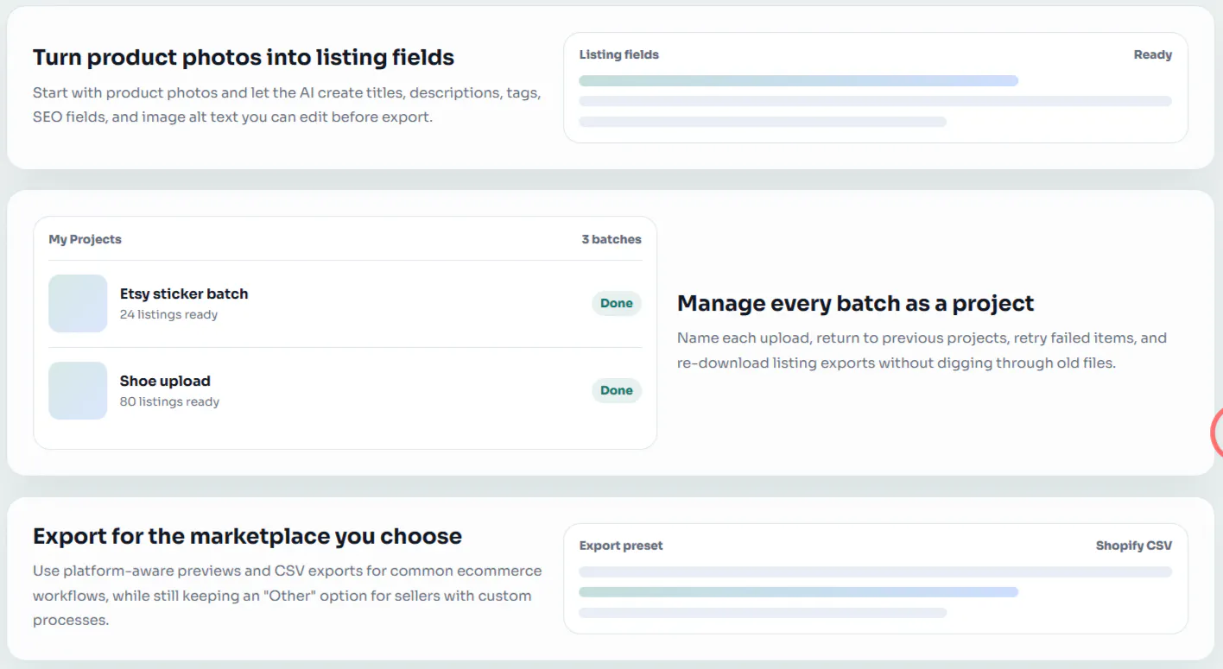
Task: Click the Turn product photos into listing fields heading
Action: [x=244, y=58]
